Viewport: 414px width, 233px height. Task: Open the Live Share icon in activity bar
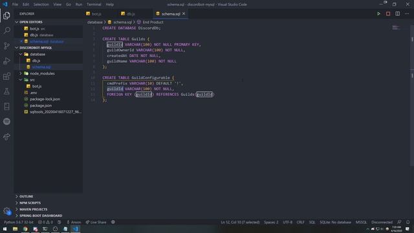6,137
